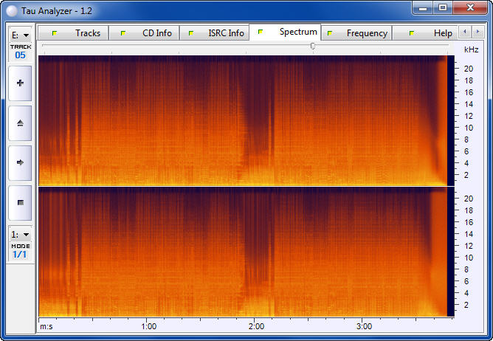Click the upper channel spectrogram
Viewport: 493px width, 341px height.
(244, 120)
